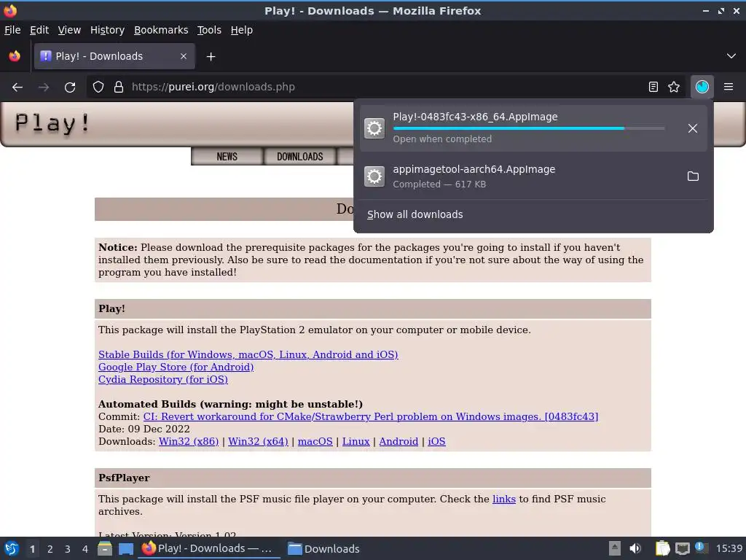This screenshot has width=746, height=560.
Task: Cancel the Play! AppImage download
Action: (693, 128)
